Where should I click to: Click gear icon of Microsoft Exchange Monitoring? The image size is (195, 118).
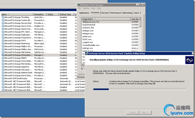(x=3, y=44)
